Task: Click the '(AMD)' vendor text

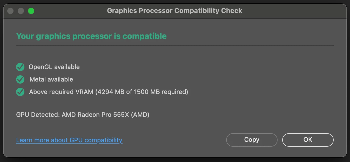Action: (140, 115)
